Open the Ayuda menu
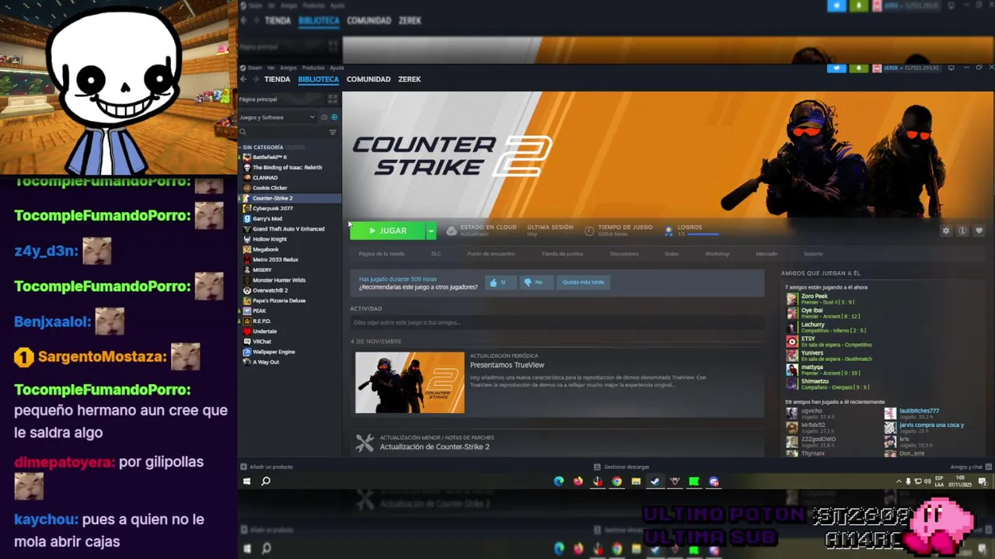The height and width of the screenshot is (559, 995). (337, 68)
